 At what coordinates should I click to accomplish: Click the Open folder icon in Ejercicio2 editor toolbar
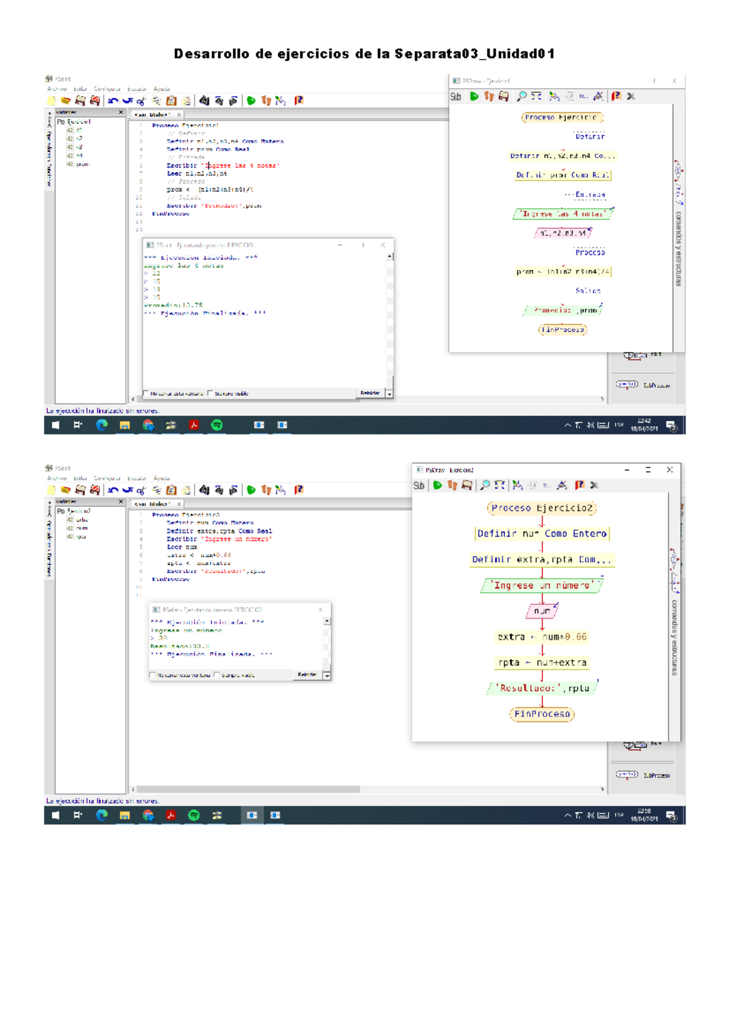point(65,490)
